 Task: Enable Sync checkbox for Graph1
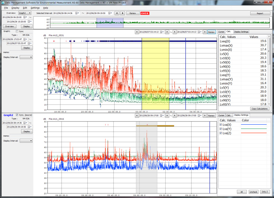(x=17, y=31)
